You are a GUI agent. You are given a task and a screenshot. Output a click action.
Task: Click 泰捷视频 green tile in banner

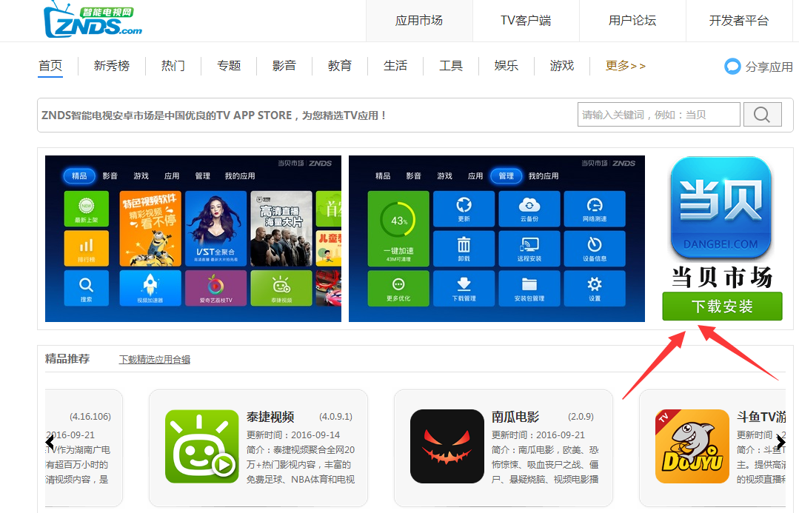[281, 288]
